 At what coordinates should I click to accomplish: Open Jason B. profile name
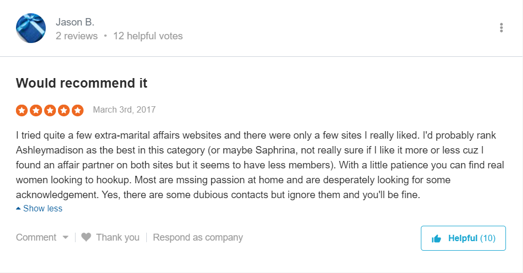[x=75, y=22]
